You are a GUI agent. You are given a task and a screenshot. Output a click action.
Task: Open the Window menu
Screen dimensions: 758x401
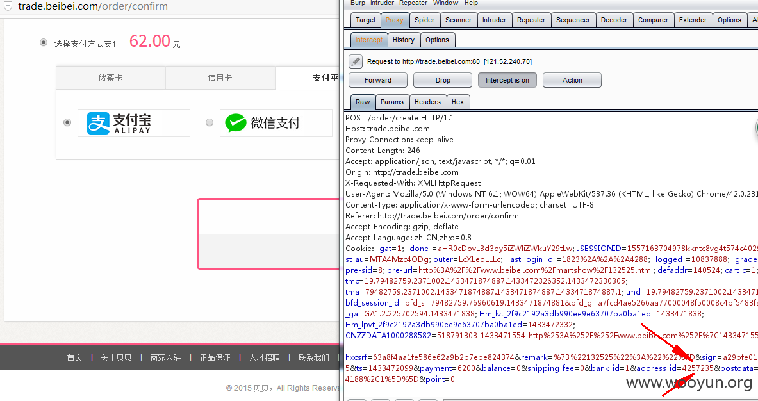[x=446, y=3]
